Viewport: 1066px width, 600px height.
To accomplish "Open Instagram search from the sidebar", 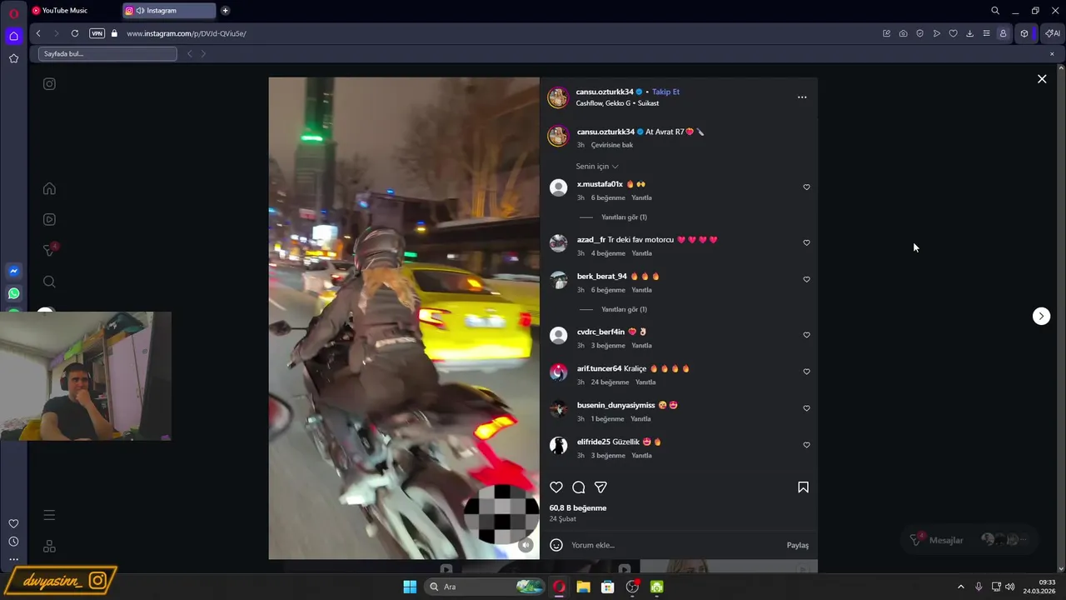I will pos(49,282).
